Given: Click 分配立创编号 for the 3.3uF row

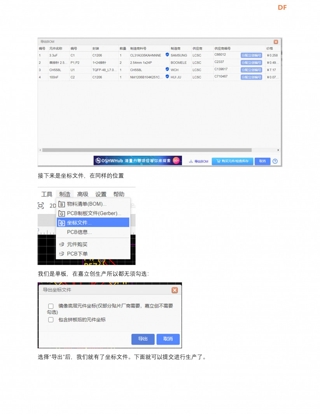Looking at the screenshot, I should pyautogui.click(x=251, y=55).
